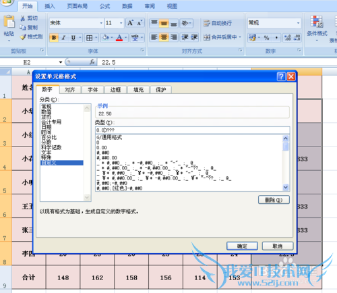Expand the font color dropdown arrow
The image size is (337, 293).
[126, 38]
